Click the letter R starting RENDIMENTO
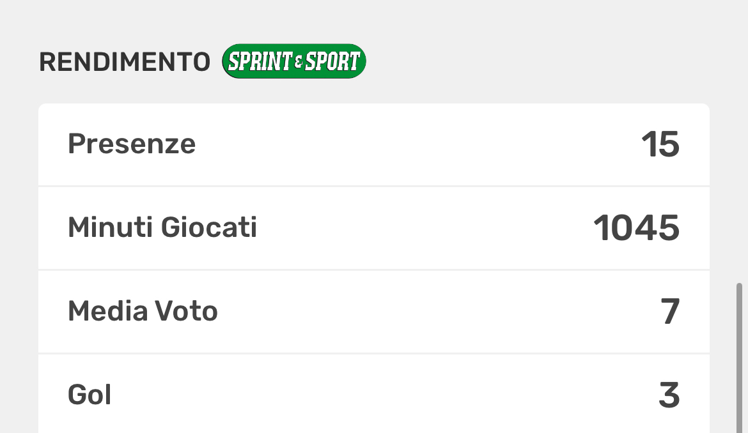The width and height of the screenshot is (748, 433). 47,62
